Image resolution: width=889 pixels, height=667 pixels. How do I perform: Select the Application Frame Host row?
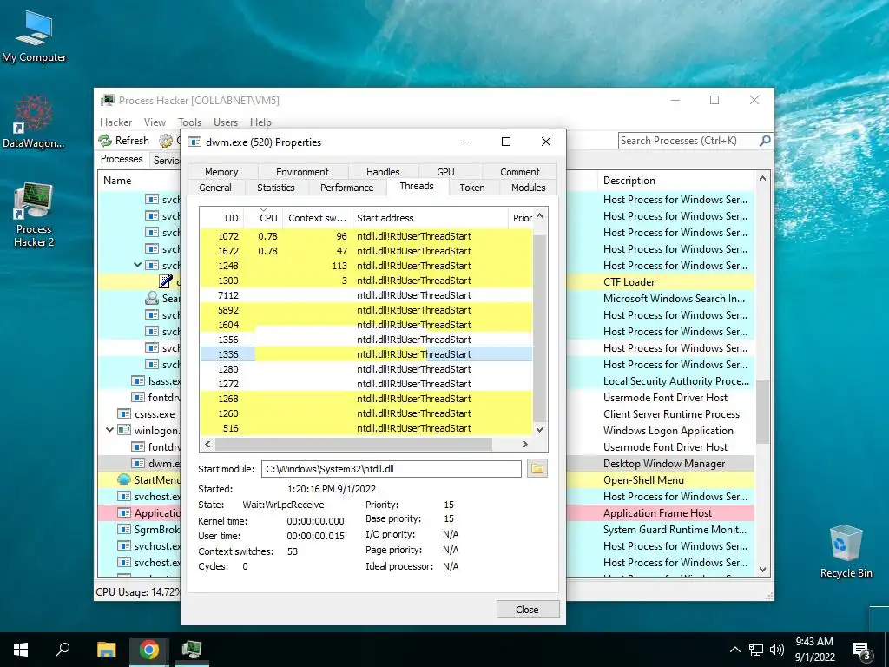[661, 512]
